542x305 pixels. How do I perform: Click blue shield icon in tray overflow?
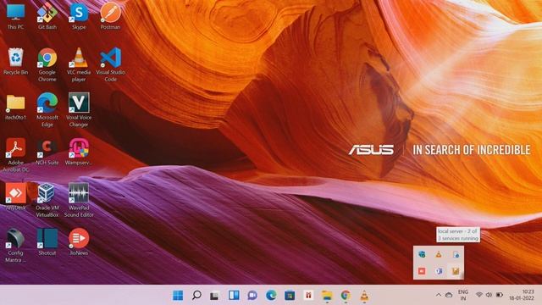tap(422, 254)
